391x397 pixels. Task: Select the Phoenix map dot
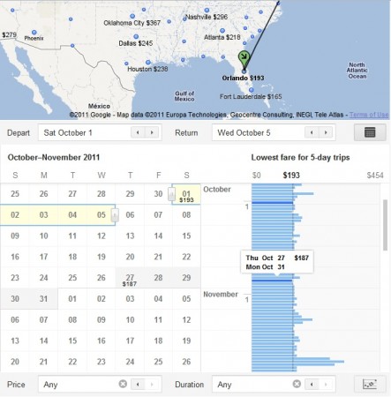tap(34, 33)
